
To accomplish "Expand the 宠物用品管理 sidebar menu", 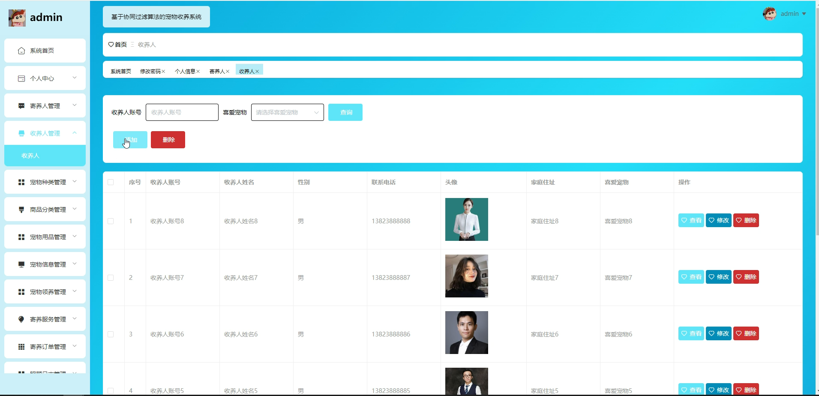I will click(75, 237).
